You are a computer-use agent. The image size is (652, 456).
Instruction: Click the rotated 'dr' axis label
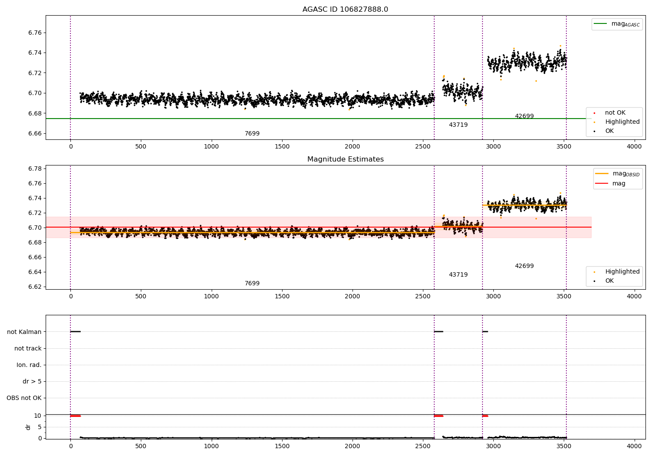click(28, 427)
